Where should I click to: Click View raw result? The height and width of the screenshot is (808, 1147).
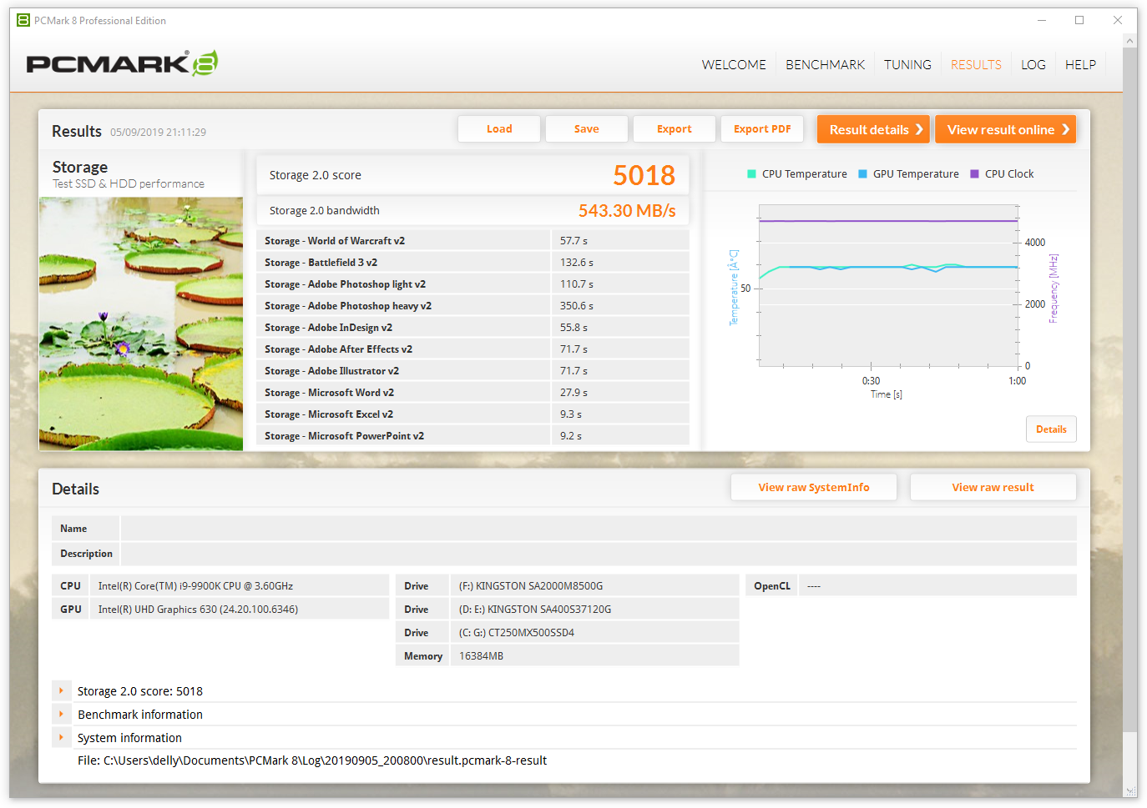tap(993, 488)
